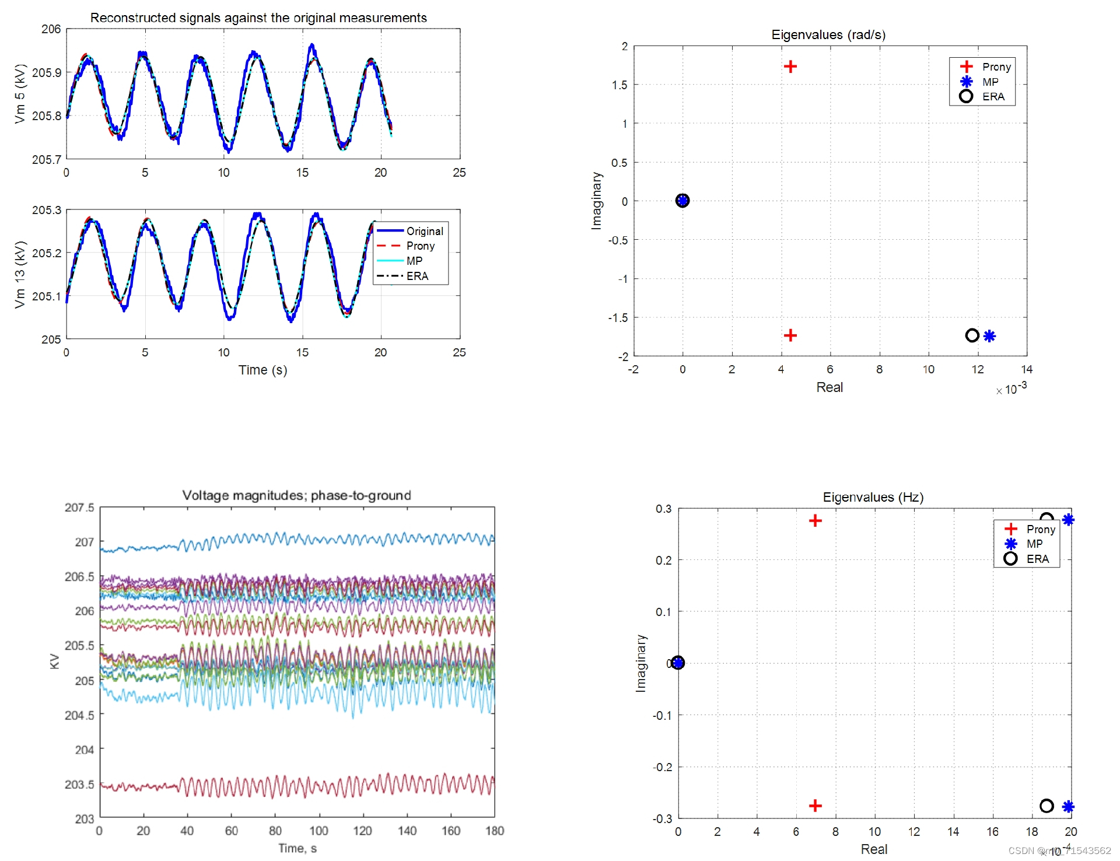Viewport: 1120px width, 861px height.
Task: Click 'Real' axis label of rad/s plot
Action: pyautogui.click(x=829, y=387)
